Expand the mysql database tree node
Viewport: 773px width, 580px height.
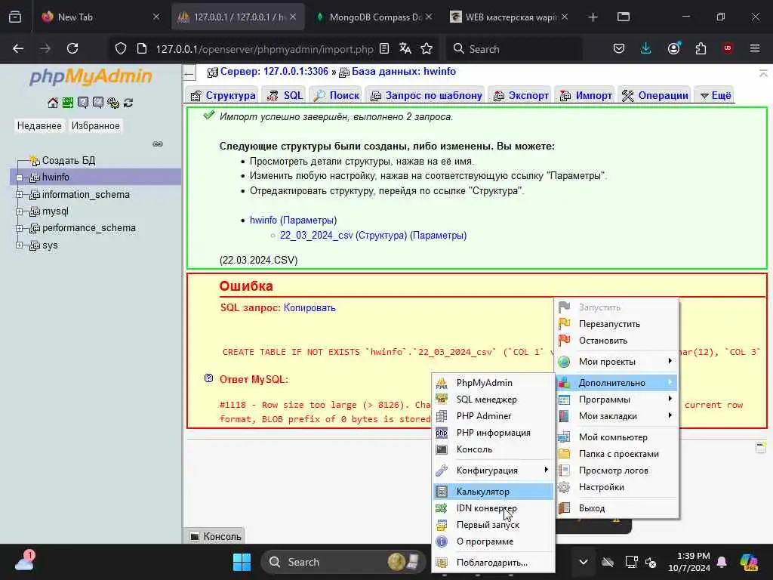(19, 211)
